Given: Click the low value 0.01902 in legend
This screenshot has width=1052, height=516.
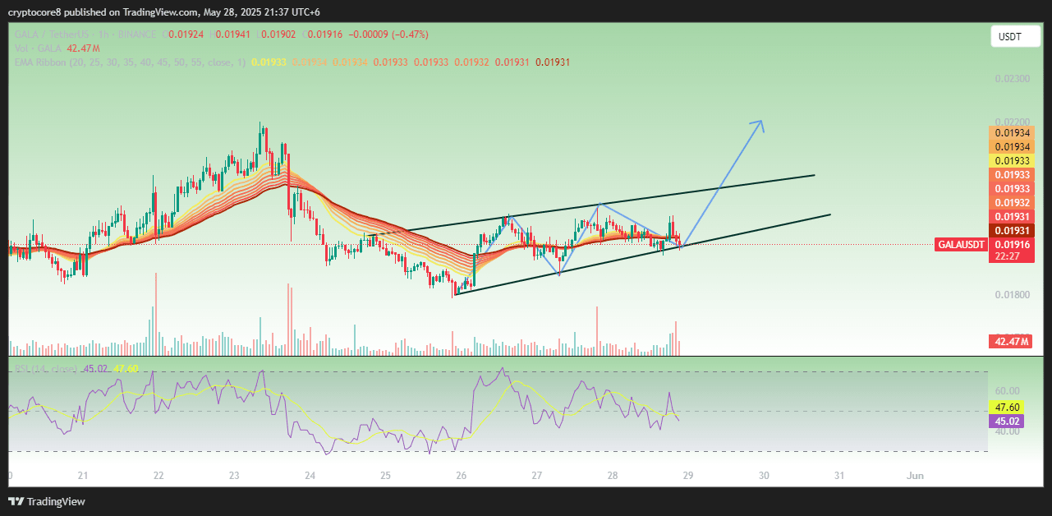Looking at the screenshot, I should pyautogui.click(x=277, y=35).
